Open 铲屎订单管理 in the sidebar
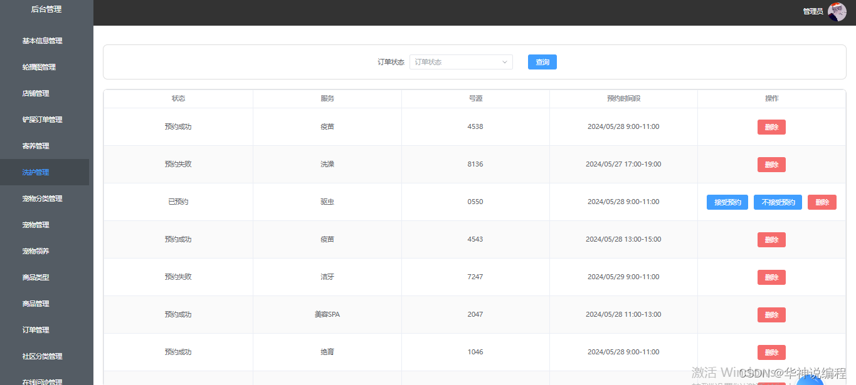 point(42,120)
